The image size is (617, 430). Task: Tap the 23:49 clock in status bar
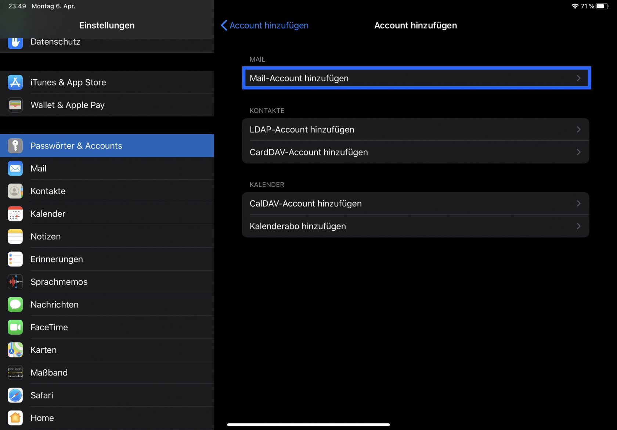tap(17, 6)
